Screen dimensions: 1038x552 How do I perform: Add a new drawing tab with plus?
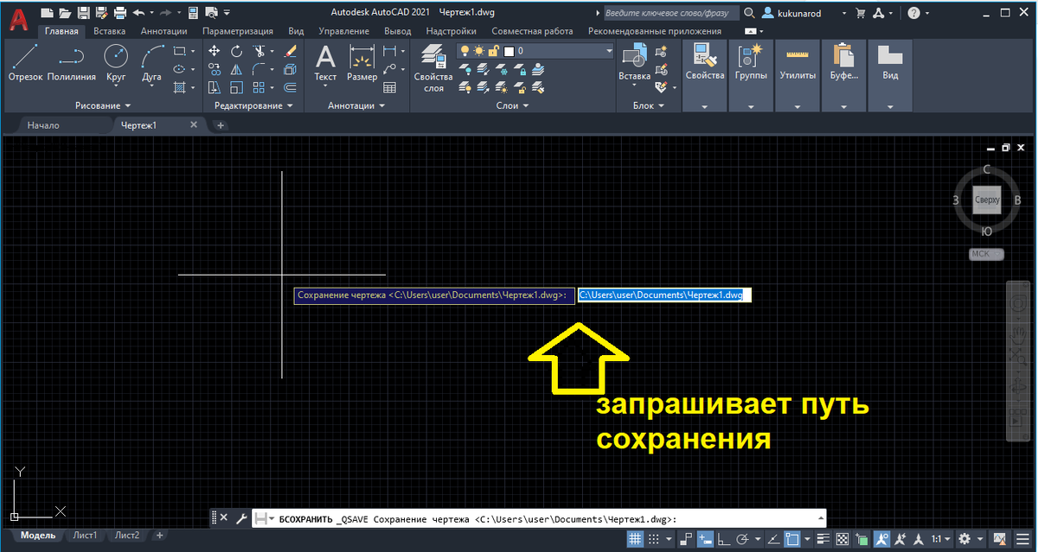(220, 125)
